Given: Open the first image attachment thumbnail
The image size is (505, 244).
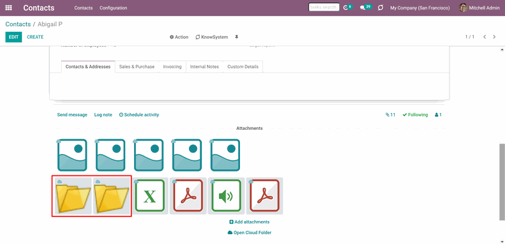Looking at the screenshot, I should (x=72, y=155).
